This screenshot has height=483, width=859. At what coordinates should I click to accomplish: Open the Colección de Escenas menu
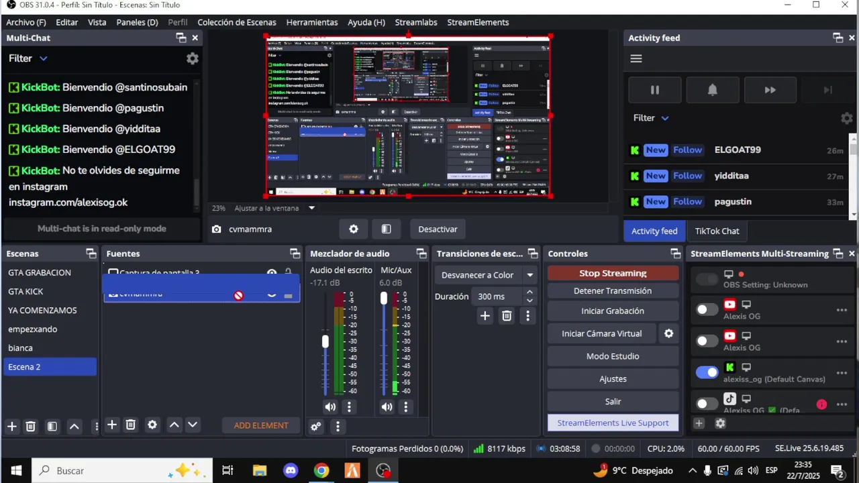click(x=237, y=22)
